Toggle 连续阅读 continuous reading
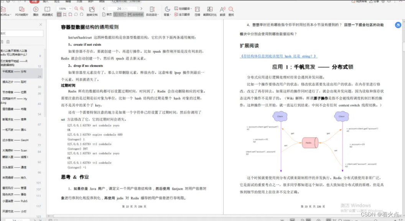The height and width of the screenshot is (221, 405). click(135, 15)
